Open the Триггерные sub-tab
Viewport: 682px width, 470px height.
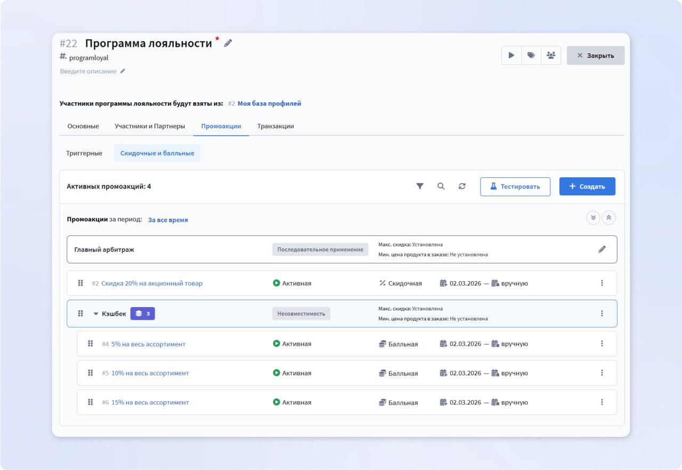(x=85, y=153)
